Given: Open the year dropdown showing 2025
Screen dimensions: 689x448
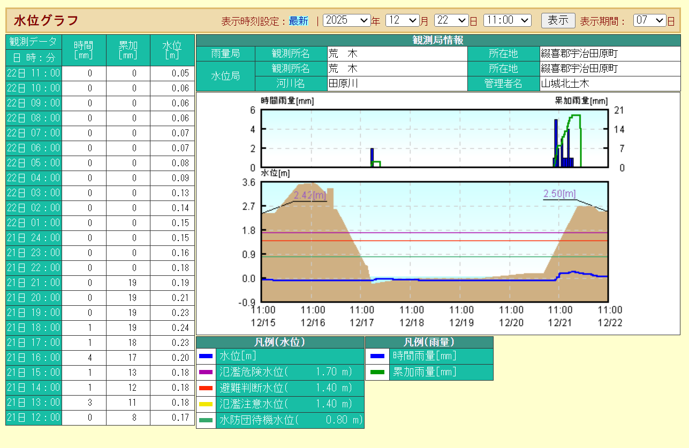Looking at the screenshot, I should (x=347, y=20).
